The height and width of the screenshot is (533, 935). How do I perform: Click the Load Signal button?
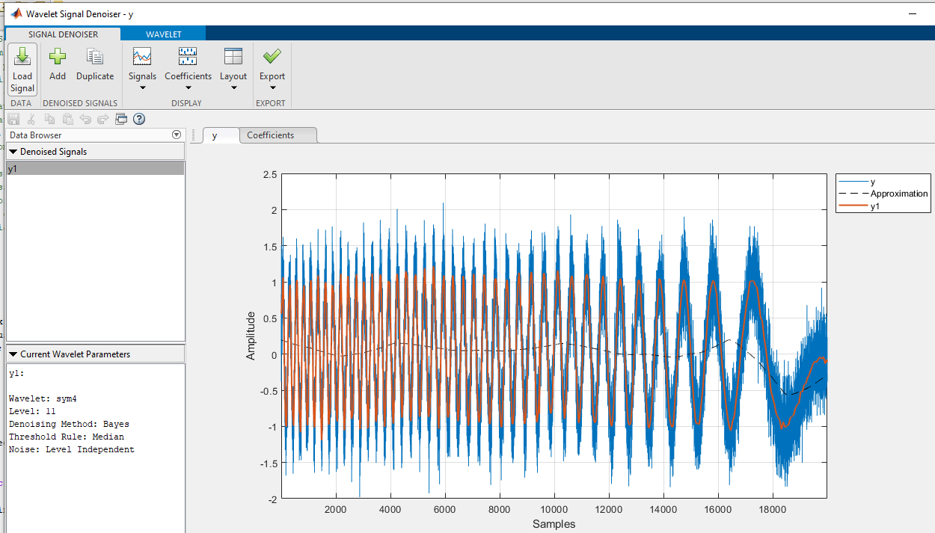pos(22,68)
